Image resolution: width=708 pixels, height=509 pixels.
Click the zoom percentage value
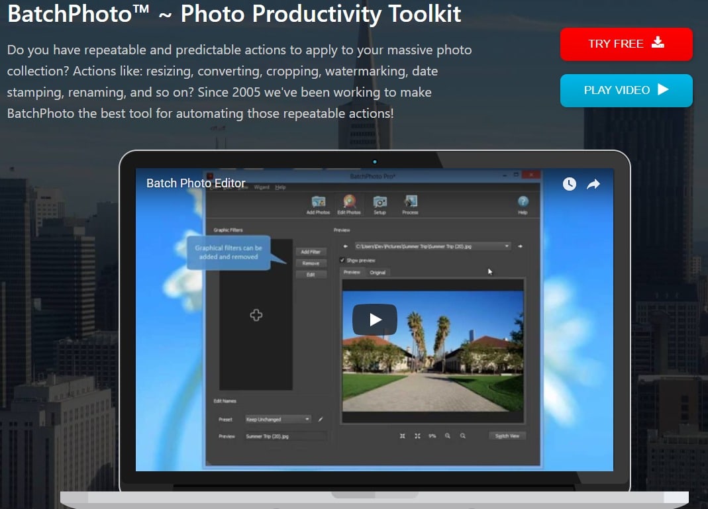tap(432, 436)
